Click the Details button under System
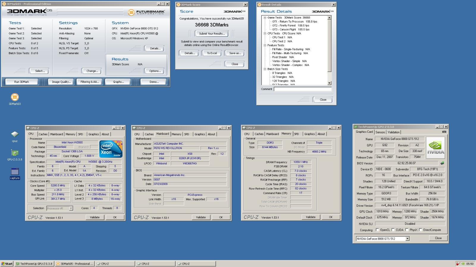The image size is (476, 267). click(155, 48)
